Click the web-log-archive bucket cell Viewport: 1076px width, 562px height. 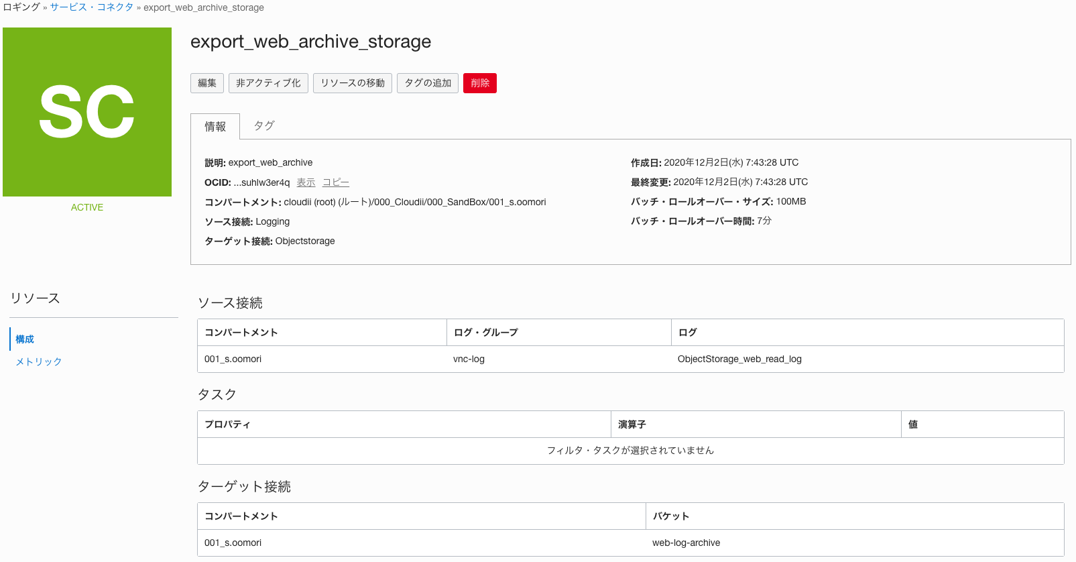coord(686,543)
